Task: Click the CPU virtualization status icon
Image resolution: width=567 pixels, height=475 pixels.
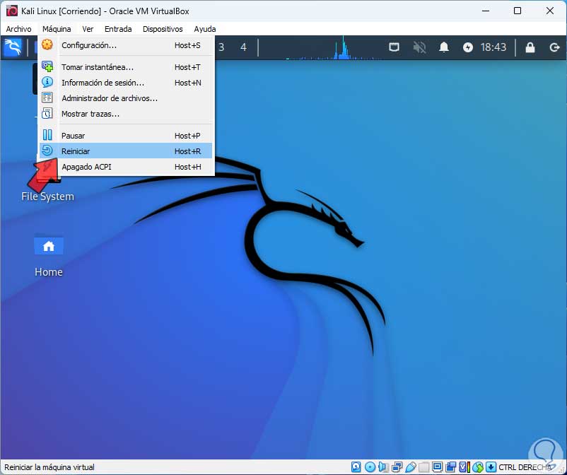Action: [464, 467]
